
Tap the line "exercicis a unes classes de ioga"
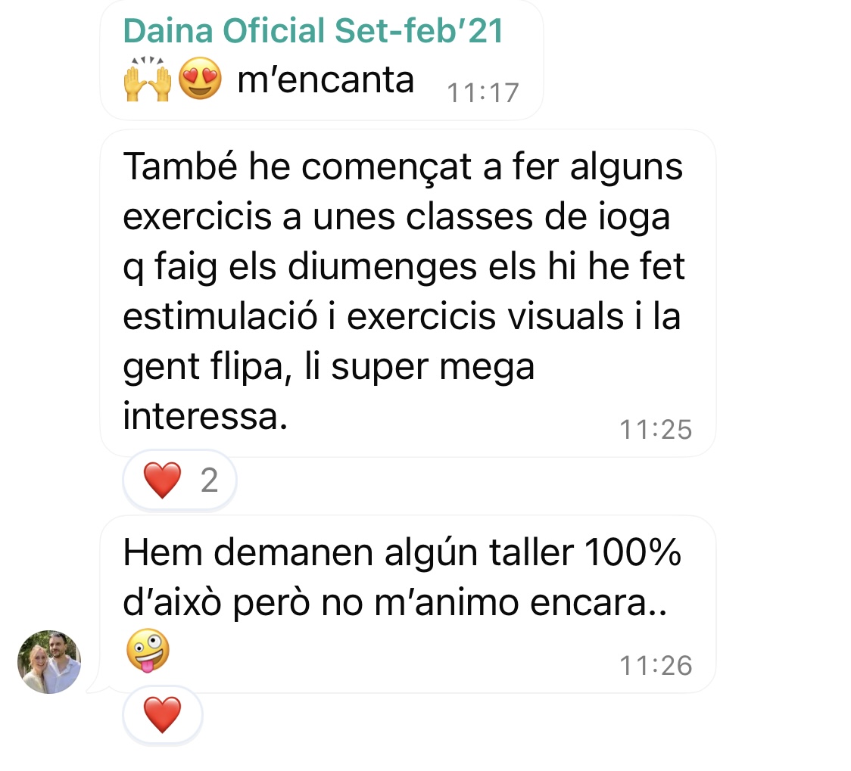pos(397,217)
